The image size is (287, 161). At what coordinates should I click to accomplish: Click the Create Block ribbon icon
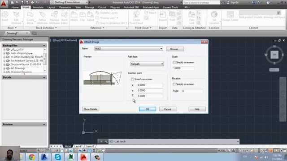pos(30,17)
